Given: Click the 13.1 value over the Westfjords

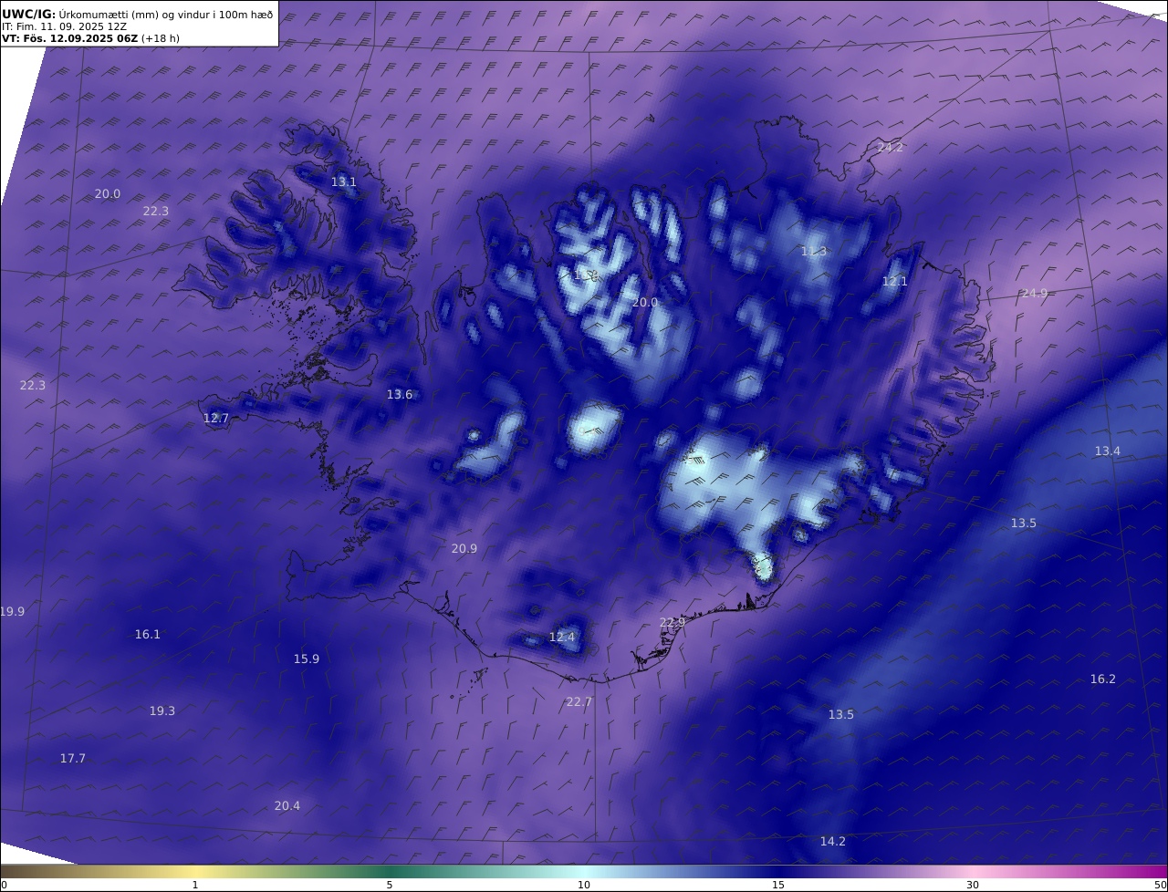Looking at the screenshot, I should 344,182.
